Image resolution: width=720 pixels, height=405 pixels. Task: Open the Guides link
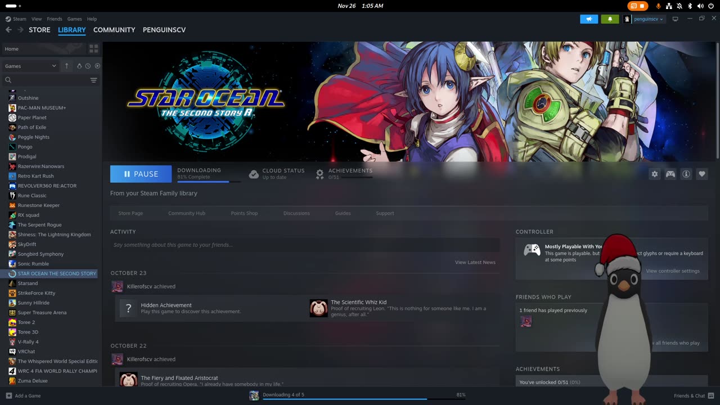pos(343,213)
